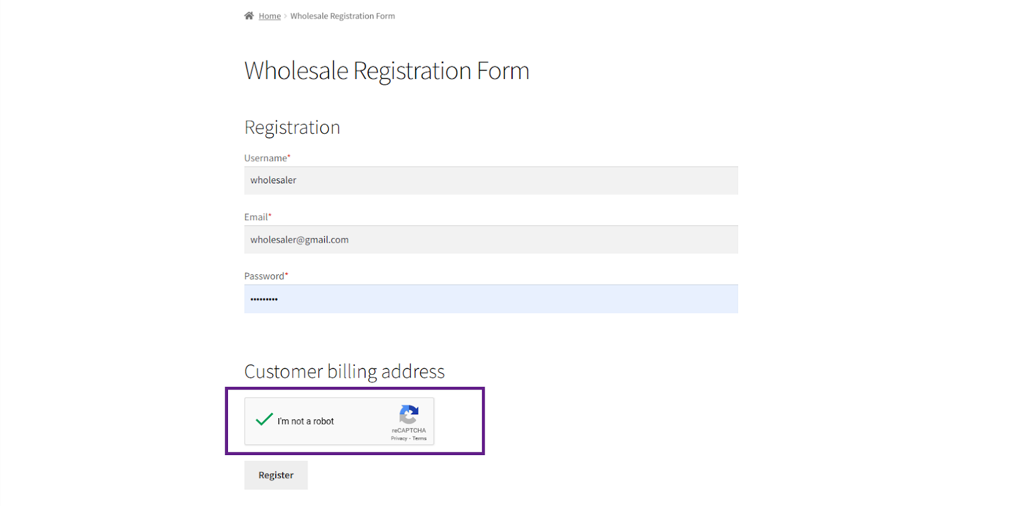Viewport: 1019px width, 506px height.
Task: Open the reCAPTCHA Terms link
Action: [420, 439]
